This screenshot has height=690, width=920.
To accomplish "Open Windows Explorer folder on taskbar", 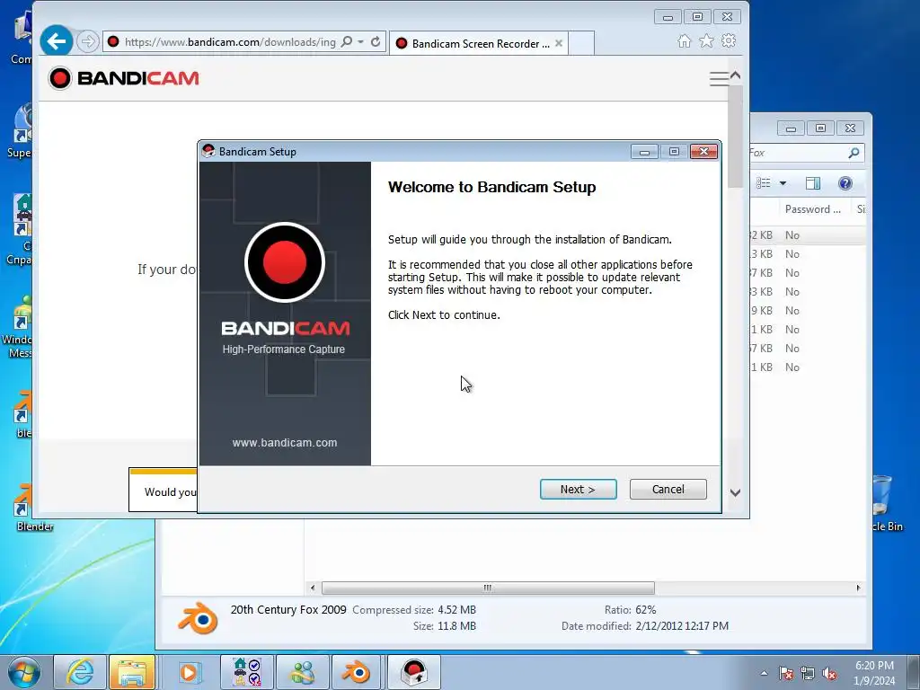I will point(133,672).
